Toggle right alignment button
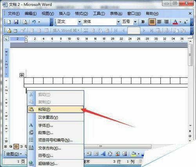Screen dimensions: 196x167 point(166,22)
